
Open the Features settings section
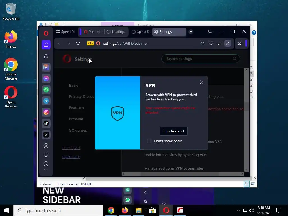(76, 108)
